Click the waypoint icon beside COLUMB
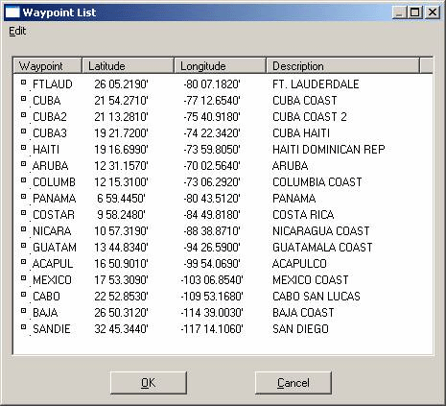 coord(23,180)
